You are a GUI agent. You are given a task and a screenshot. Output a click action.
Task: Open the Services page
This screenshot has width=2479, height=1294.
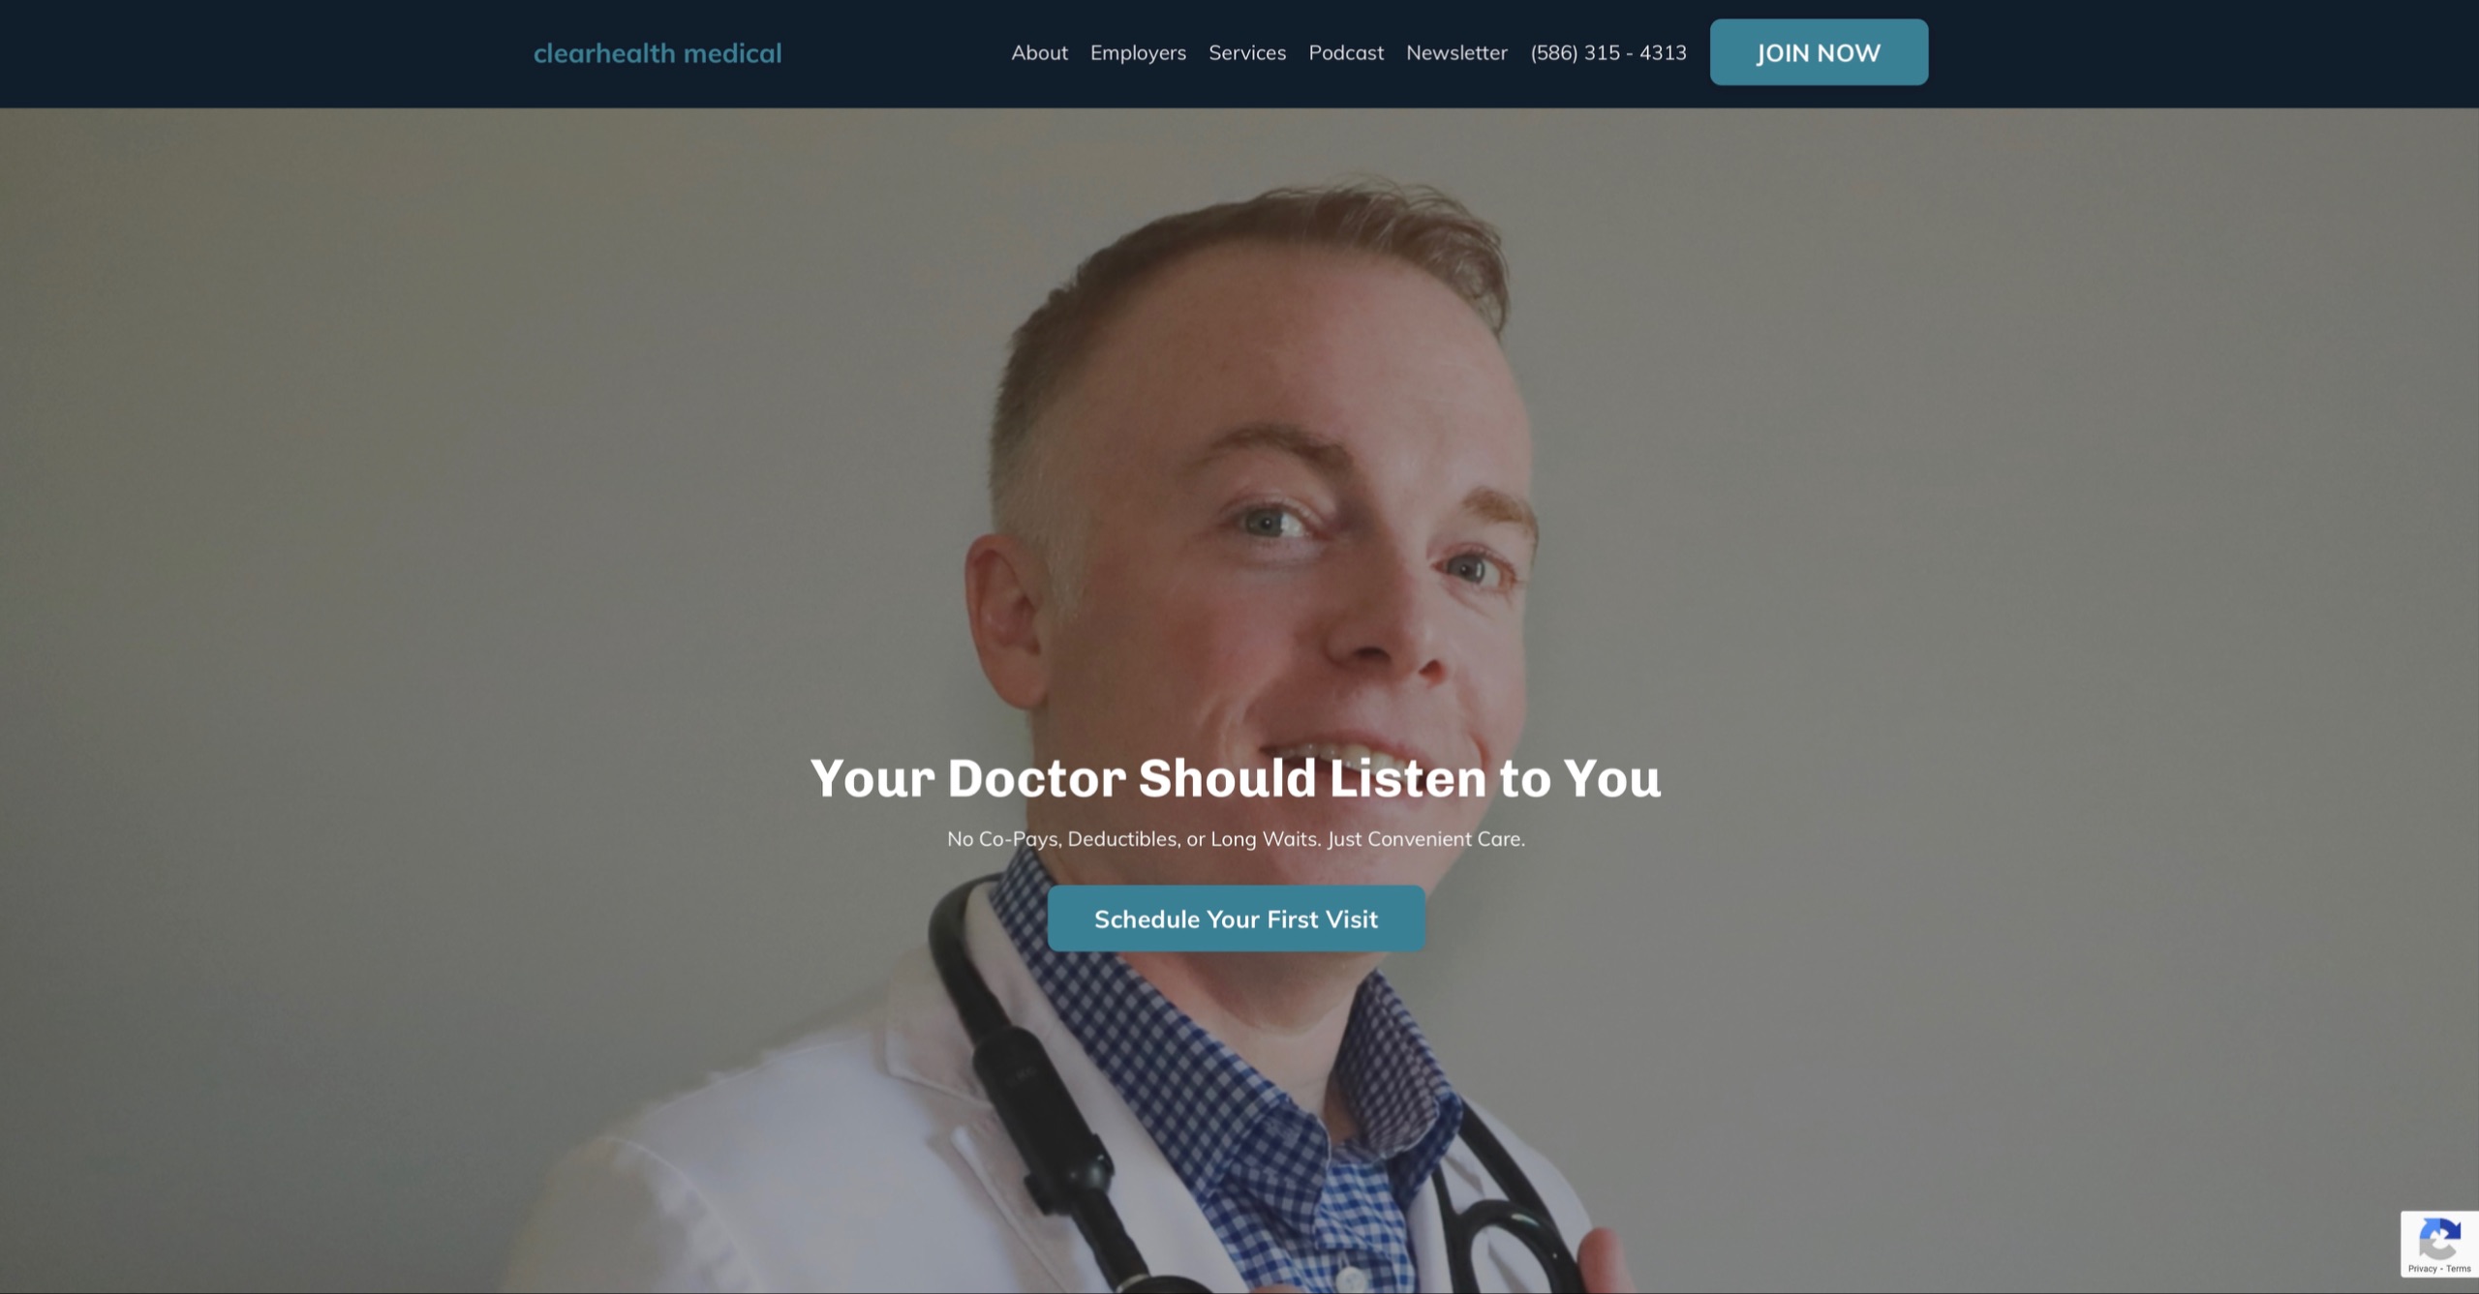[1247, 52]
